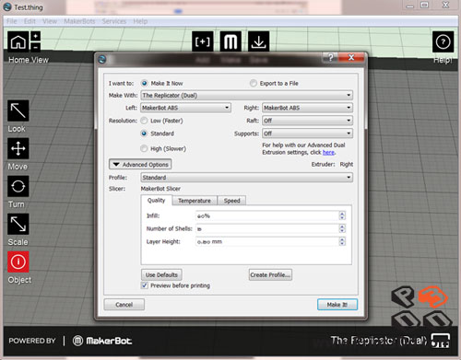Image resolution: width=461 pixels, height=360 pixels.
Task: Click the Add [+] toolbar icon
Action: (x=203, y=41)
